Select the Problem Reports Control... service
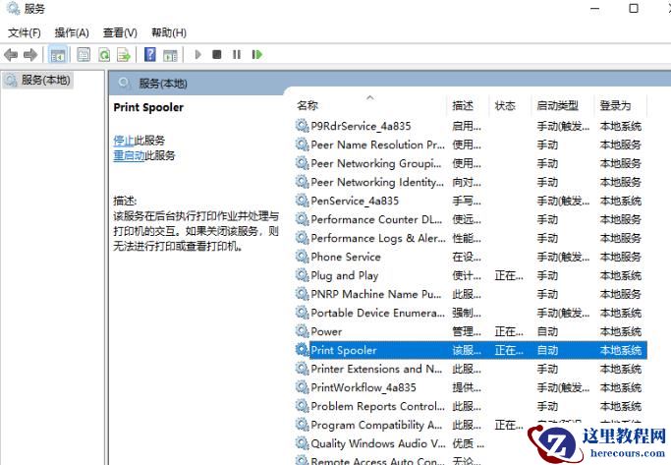The height and width of the screenshot is (465, 671). [378, 406]
